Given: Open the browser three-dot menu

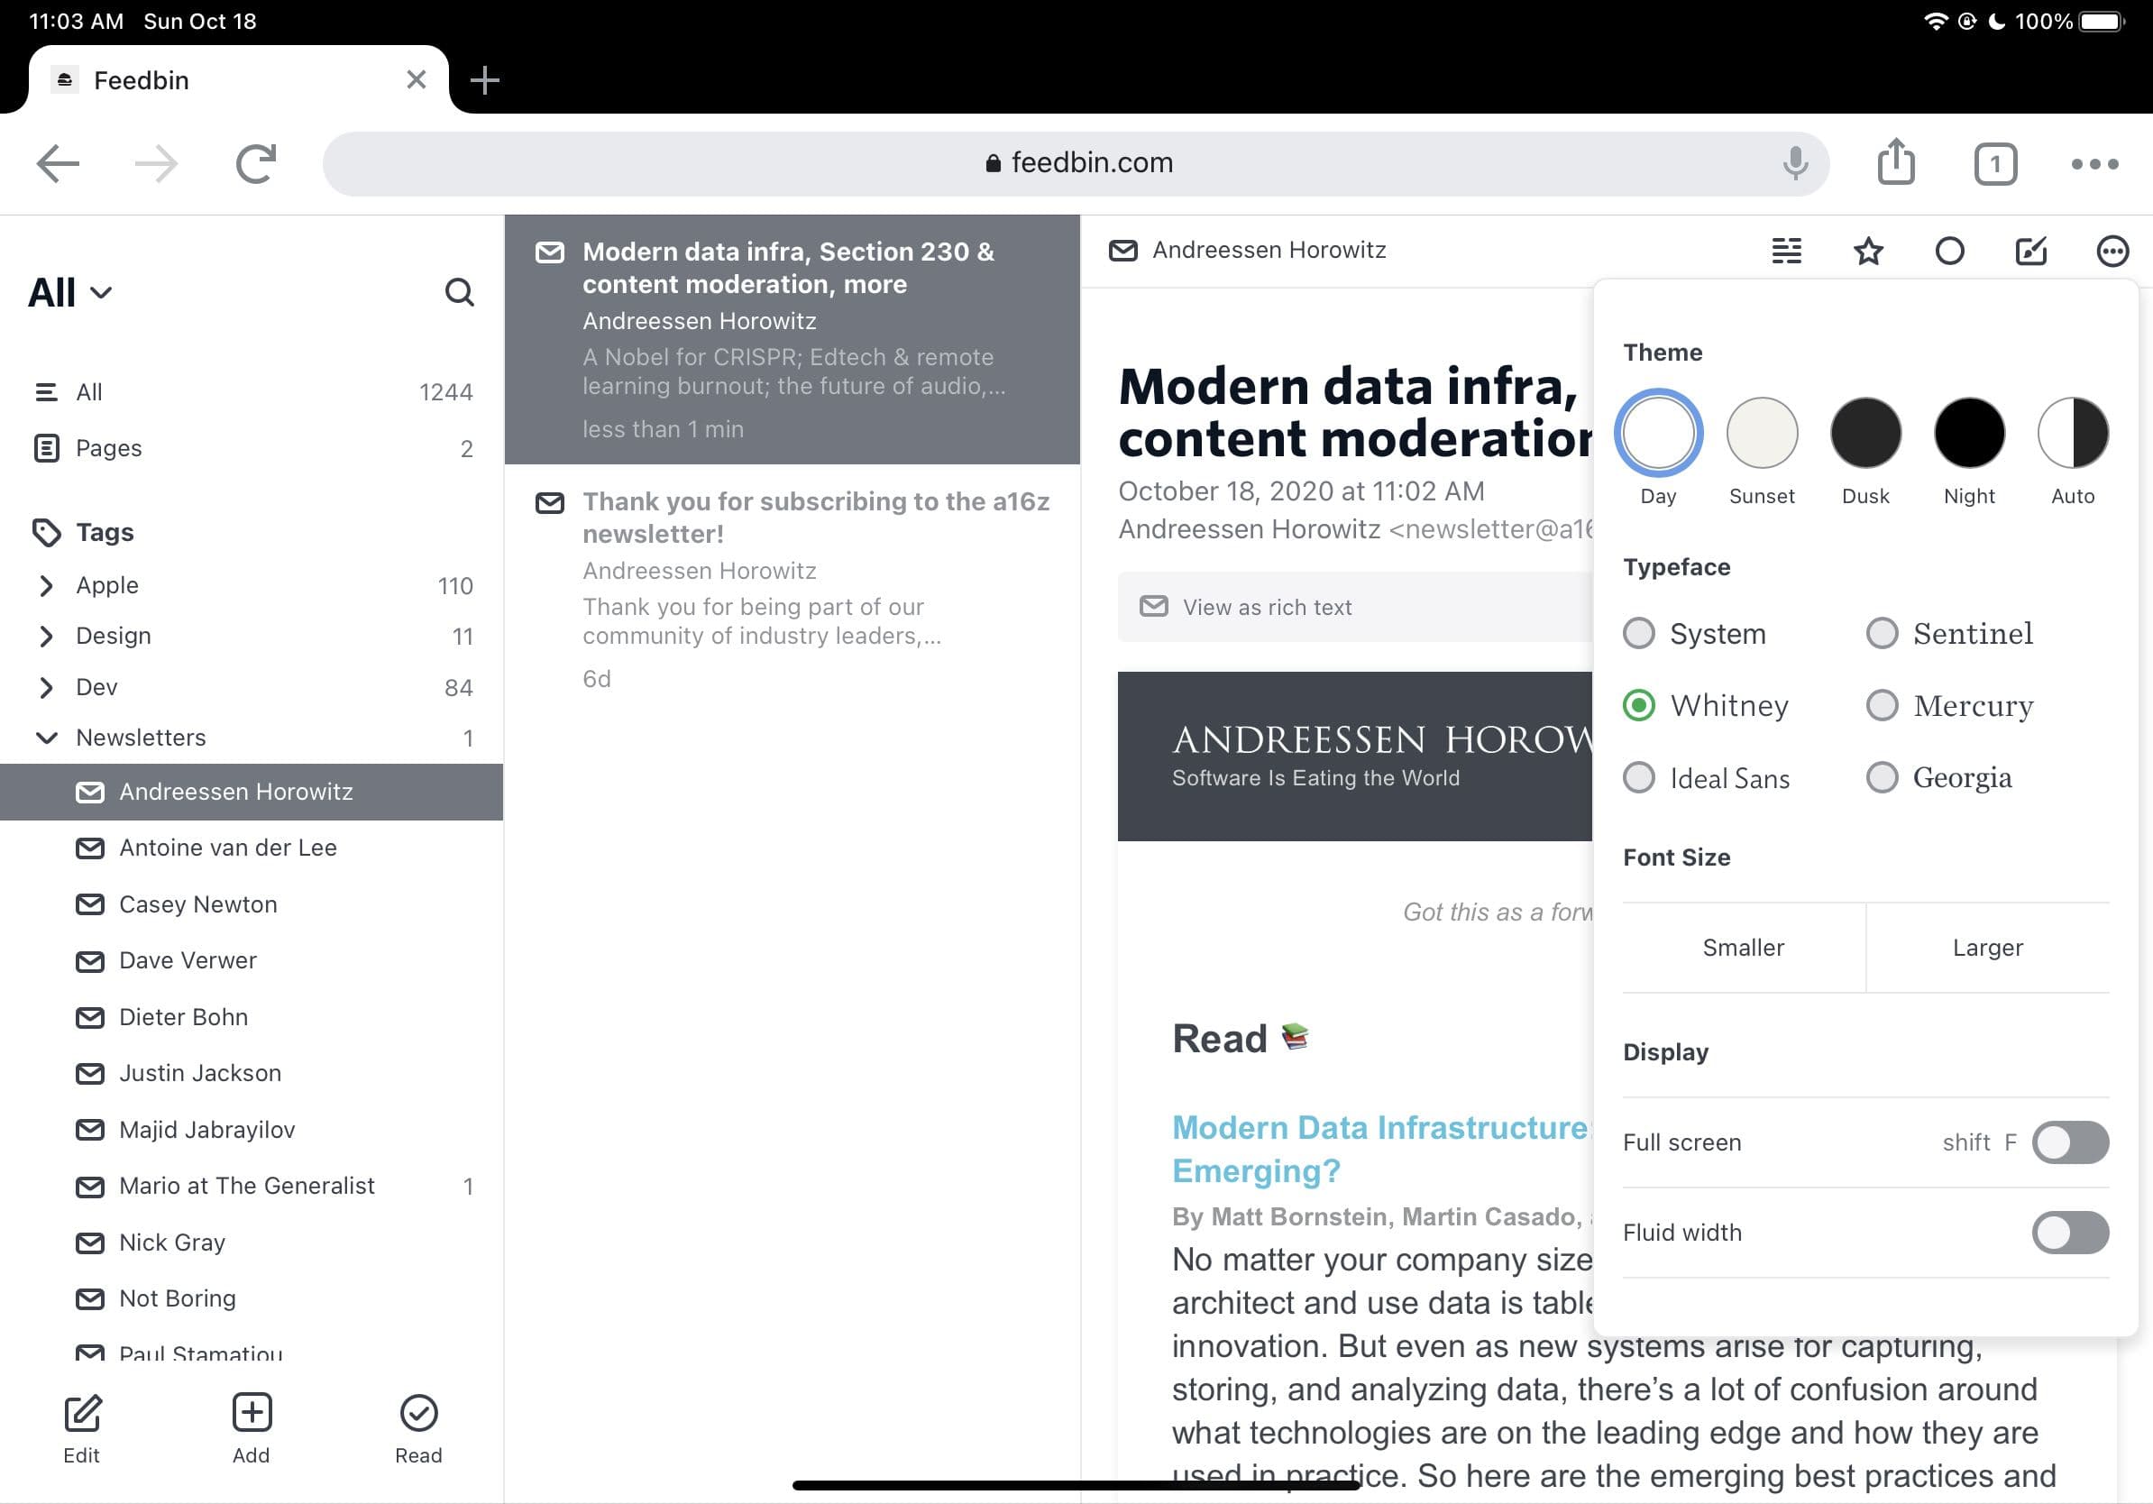Looking at the screenshot, I should 2093,164.
